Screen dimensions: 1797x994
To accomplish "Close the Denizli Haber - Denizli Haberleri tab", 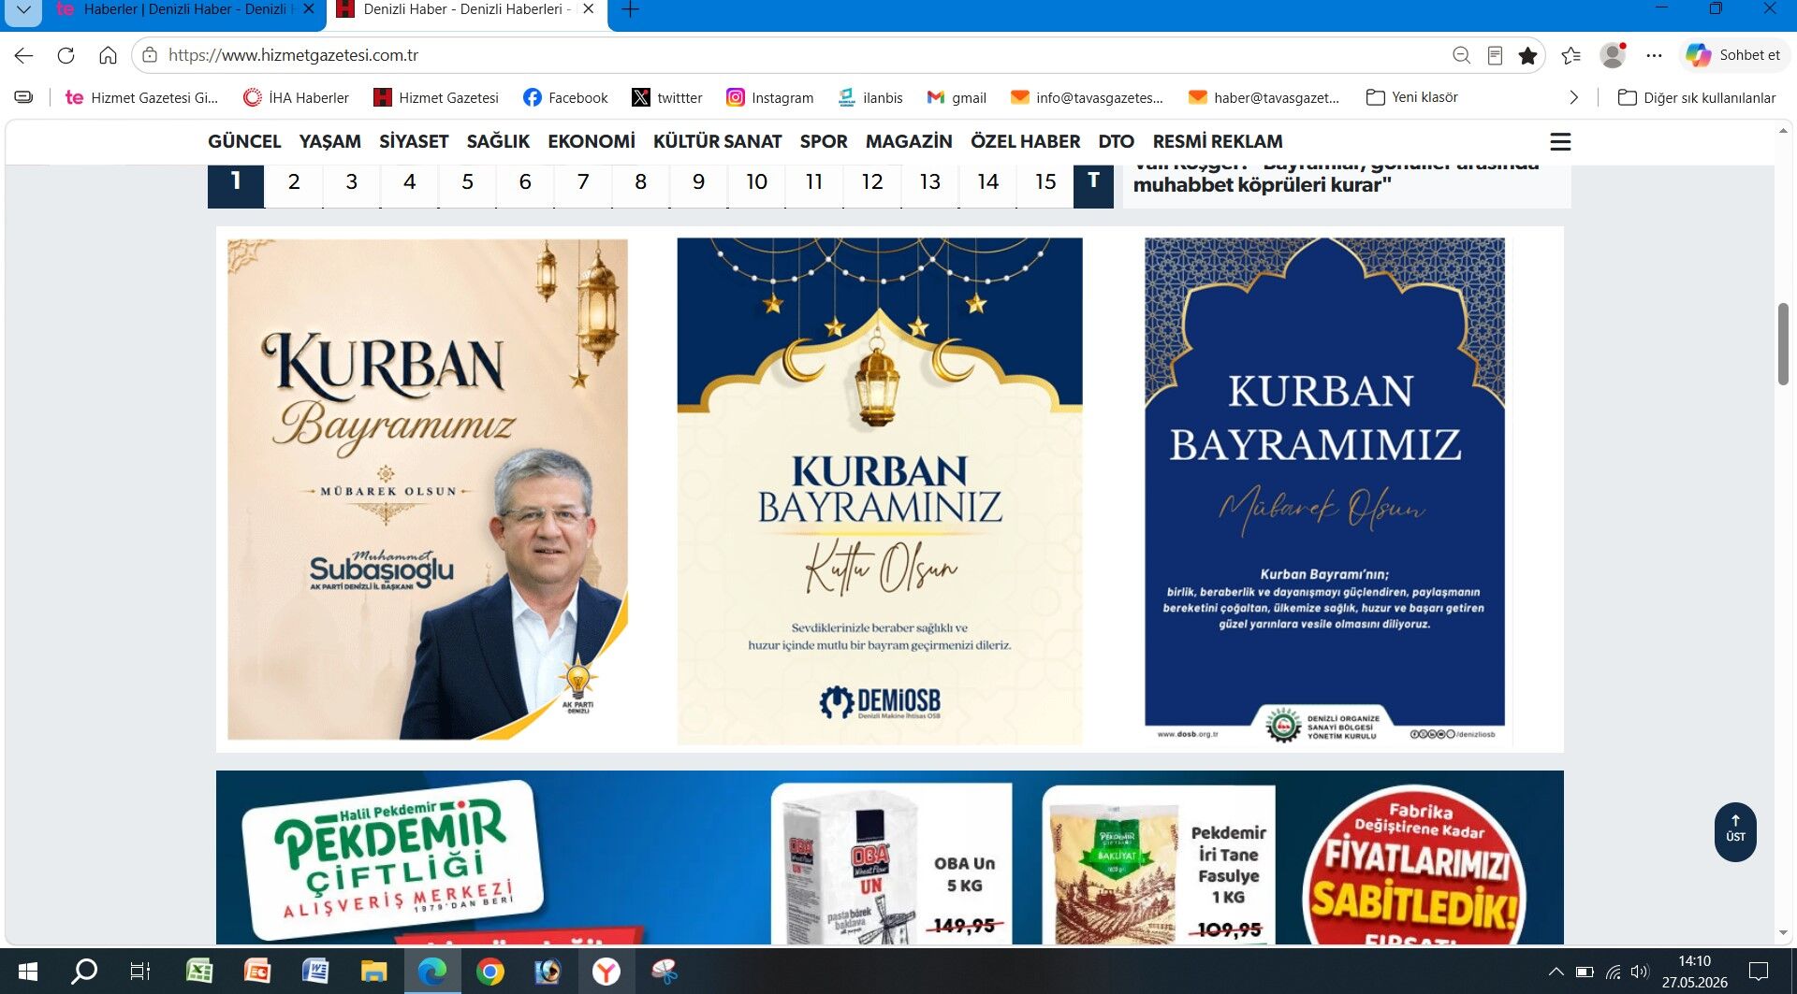I will point(588,9).
